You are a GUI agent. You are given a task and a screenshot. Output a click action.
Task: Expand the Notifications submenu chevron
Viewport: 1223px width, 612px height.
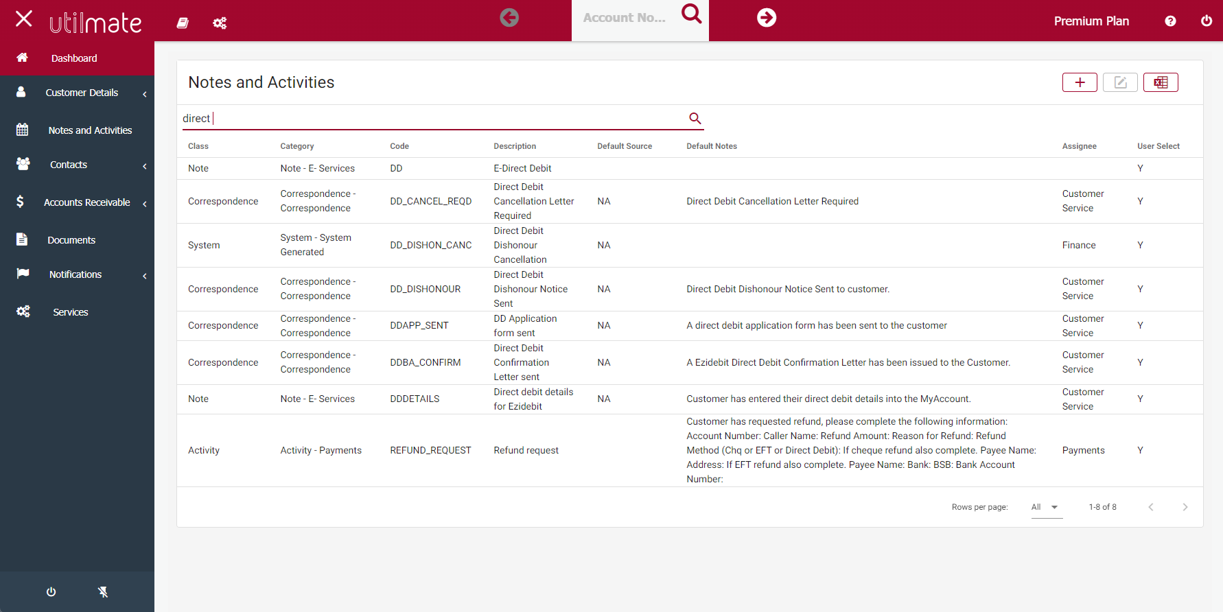pos(145,276)
